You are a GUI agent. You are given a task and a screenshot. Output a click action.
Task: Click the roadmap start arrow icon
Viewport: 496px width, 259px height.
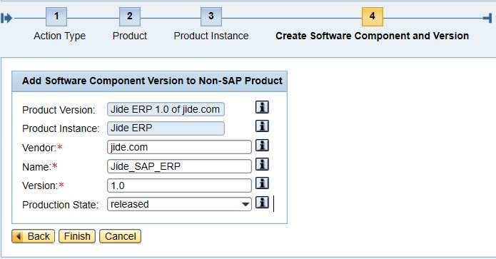pyautogui.click(x=6, y=18)
